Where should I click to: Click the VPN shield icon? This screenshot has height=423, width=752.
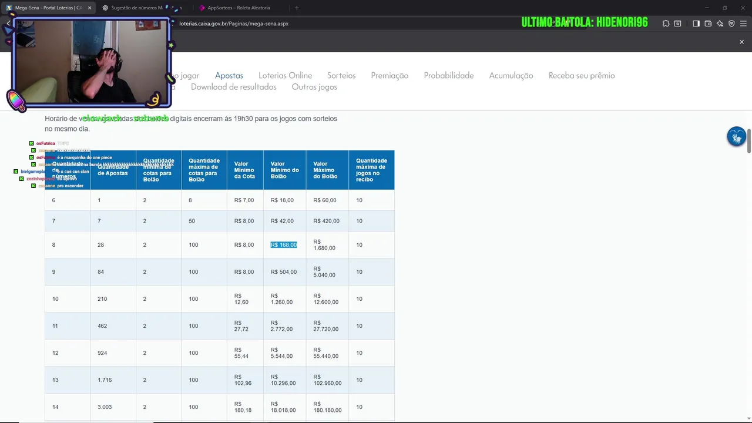(x=731, y=23)
